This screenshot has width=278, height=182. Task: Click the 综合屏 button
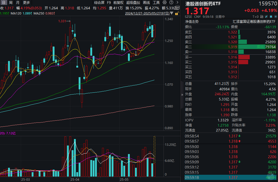99,2
